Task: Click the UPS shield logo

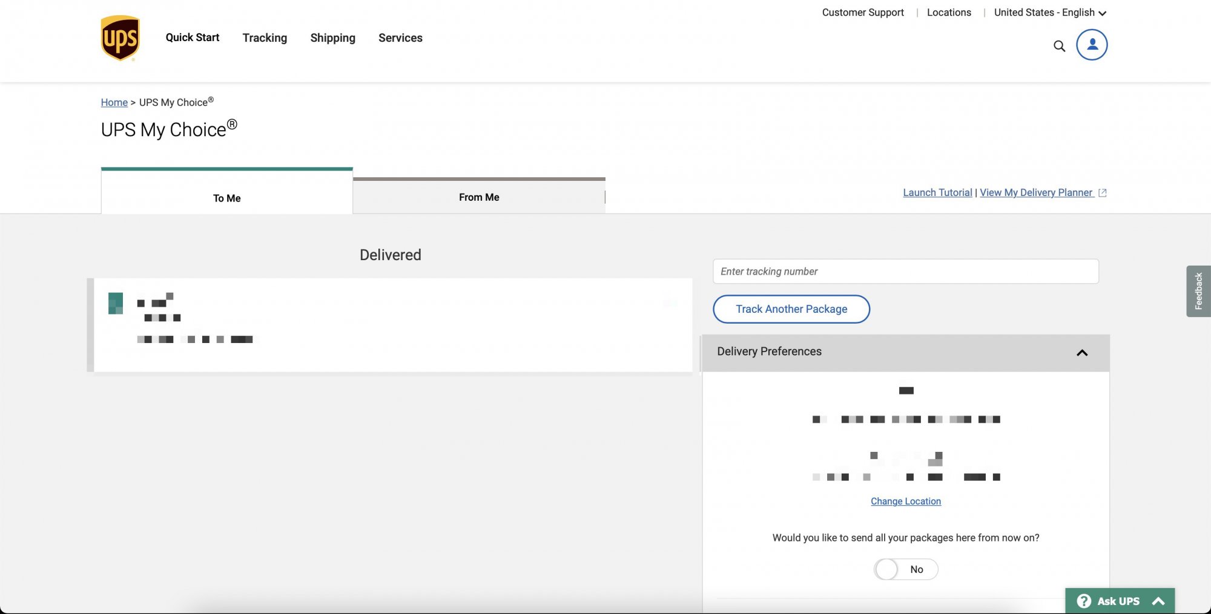Action: [120, 38]
